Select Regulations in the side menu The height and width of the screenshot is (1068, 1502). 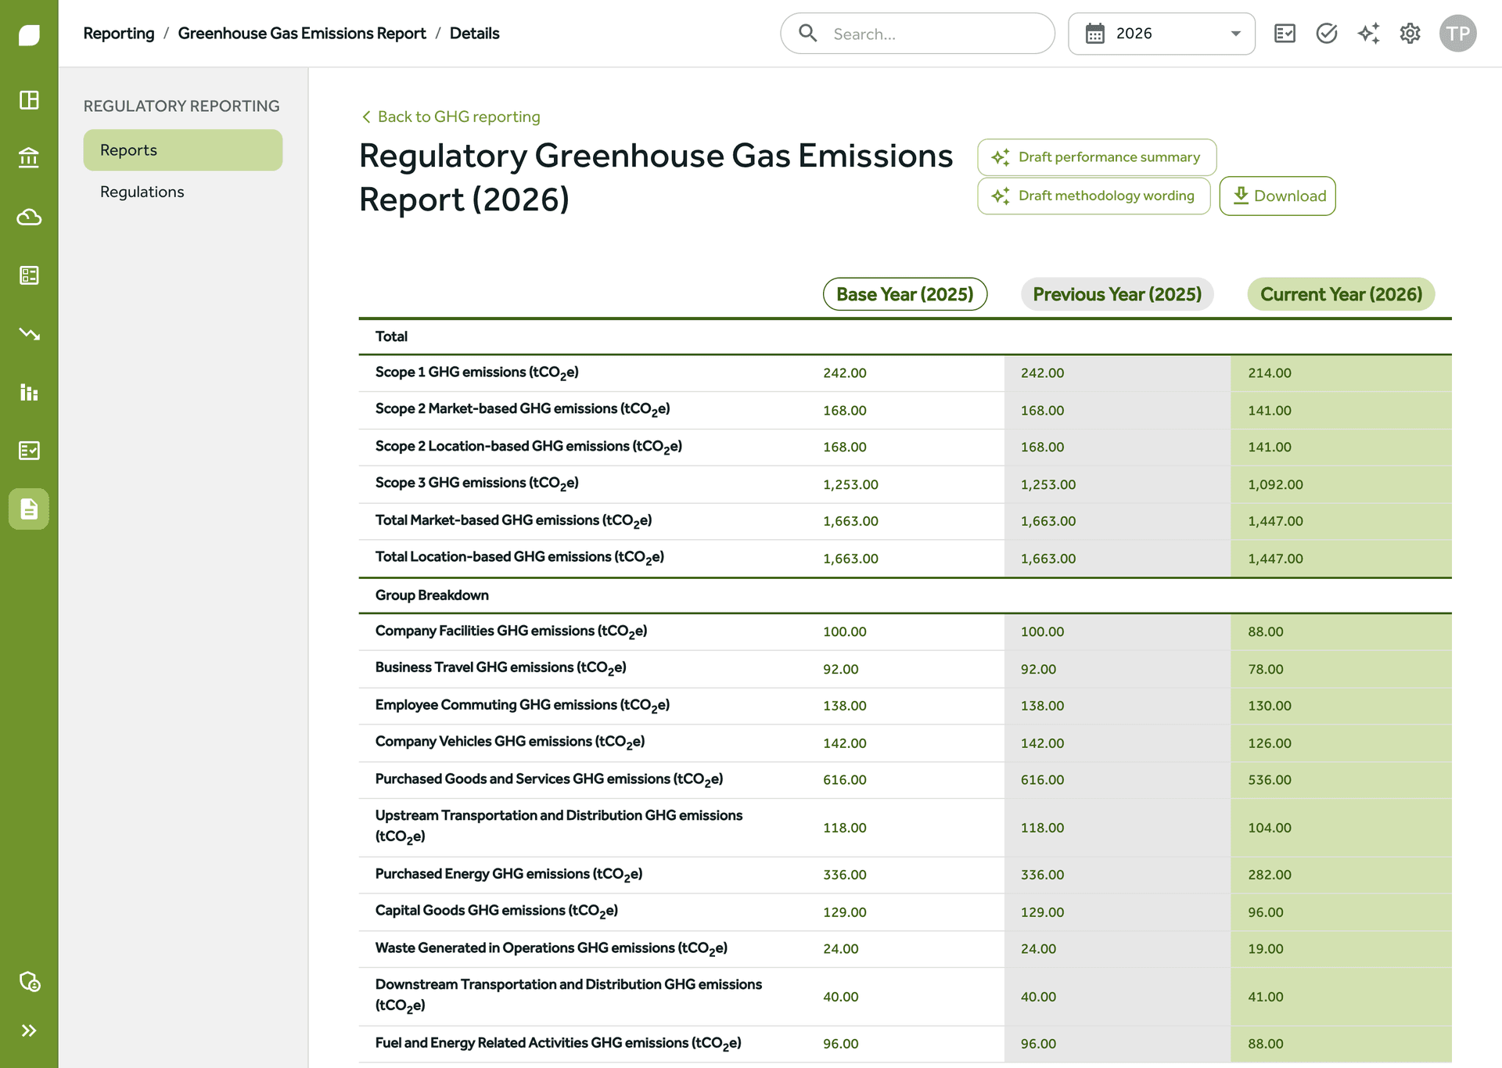[142, 192]
